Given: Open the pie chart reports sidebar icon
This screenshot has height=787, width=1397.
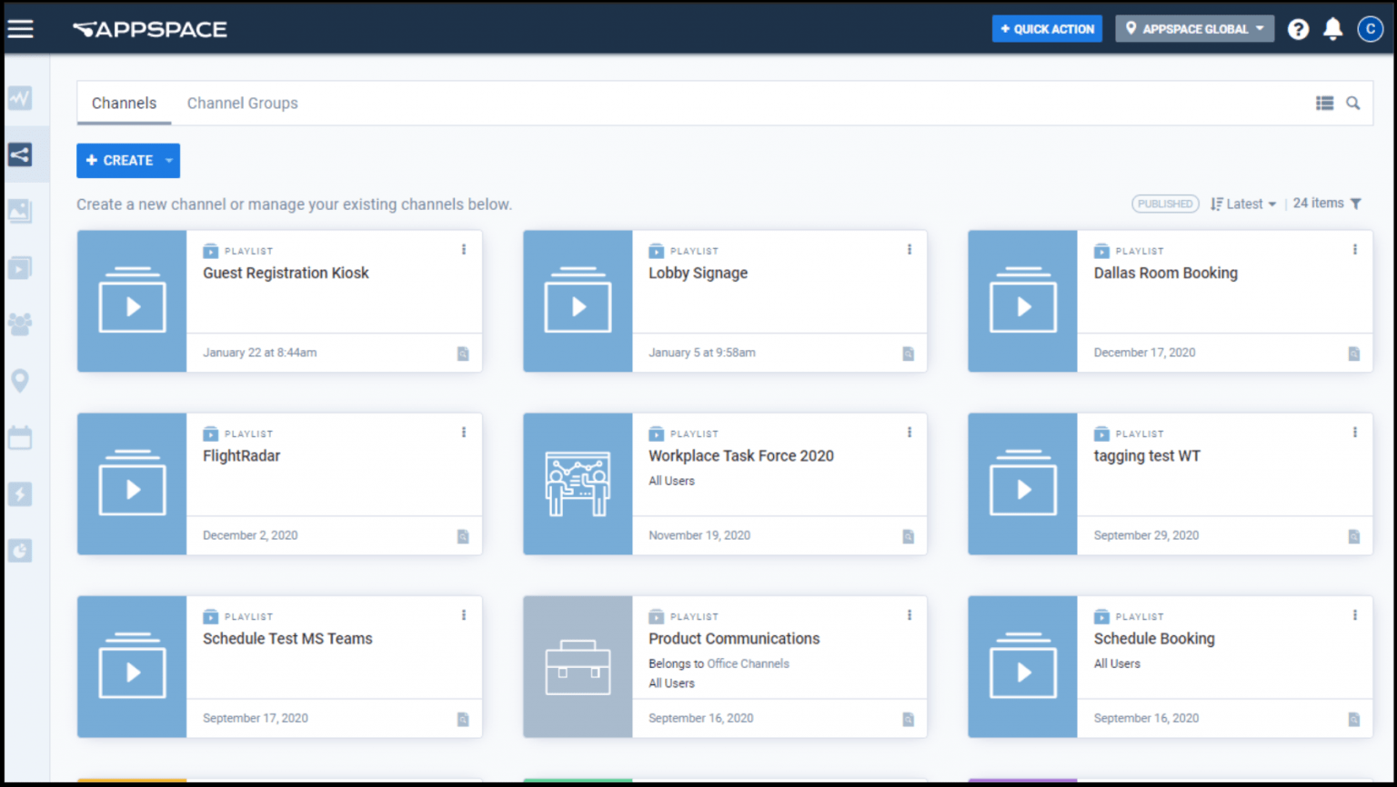Looking at the screenshot, I should tap(20, 550).
